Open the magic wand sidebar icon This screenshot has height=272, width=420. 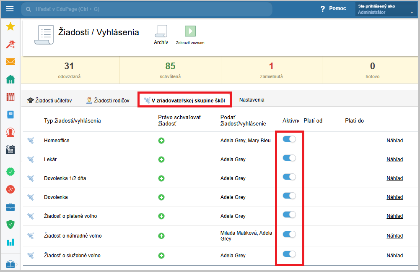click(x=10, y=44)
